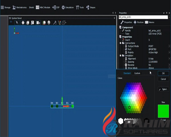Open the MIAC Module component menu

click(x=43, y=7)
